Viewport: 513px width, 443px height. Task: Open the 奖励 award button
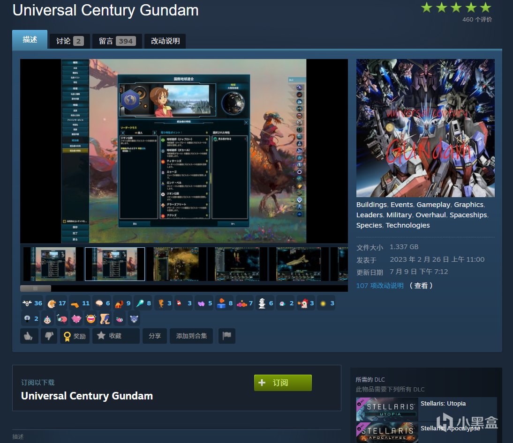(x=75, y=336)
